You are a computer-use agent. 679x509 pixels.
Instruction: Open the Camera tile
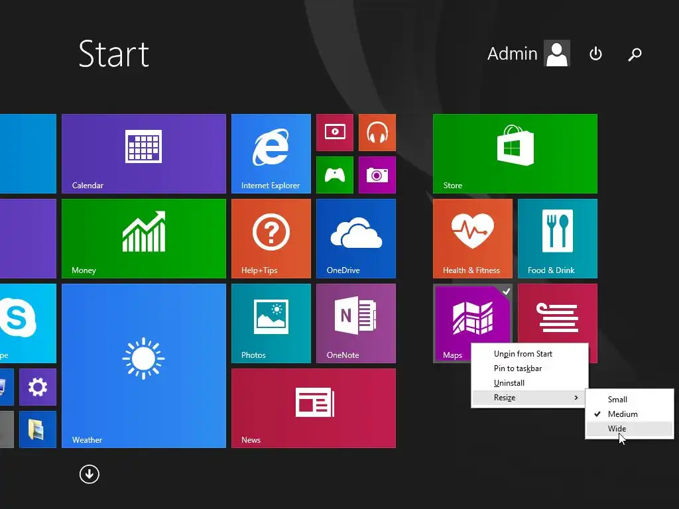tap(377, 175)
